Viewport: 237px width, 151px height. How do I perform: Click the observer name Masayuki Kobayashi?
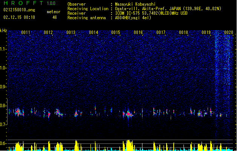tap(135, 4)
